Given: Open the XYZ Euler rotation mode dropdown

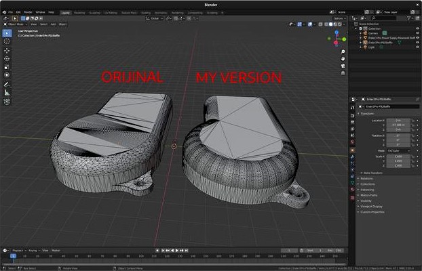Looking at the screenshot, I should point(398,150).
